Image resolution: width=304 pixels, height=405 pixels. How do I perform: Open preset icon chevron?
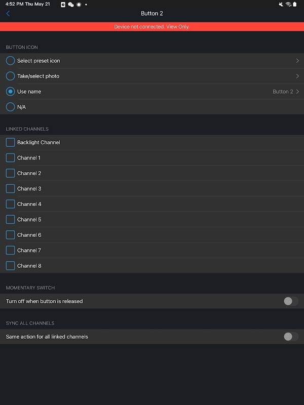[297, 61]
